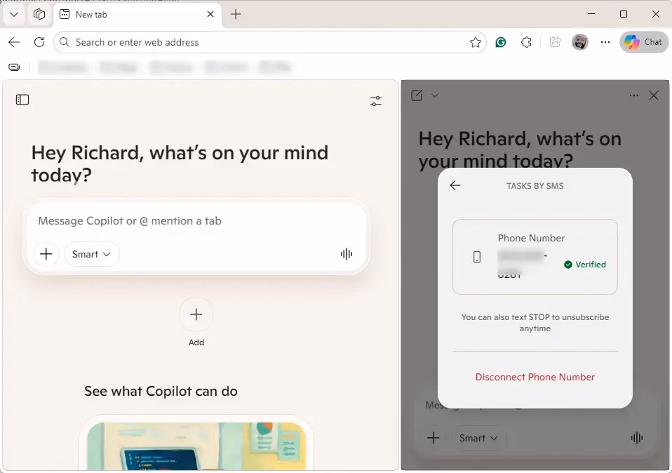This screenshot has width=672, height=473.
Task: Click the round Add button
Action: (196, 314)
